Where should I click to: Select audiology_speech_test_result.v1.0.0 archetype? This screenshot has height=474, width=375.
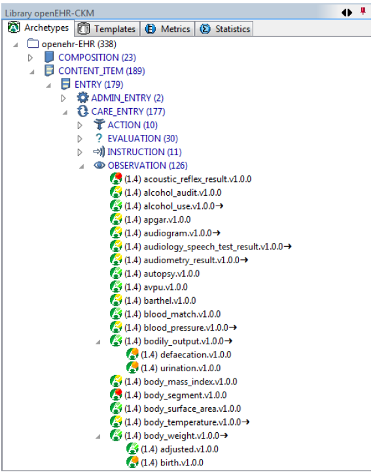coord(208,247)
